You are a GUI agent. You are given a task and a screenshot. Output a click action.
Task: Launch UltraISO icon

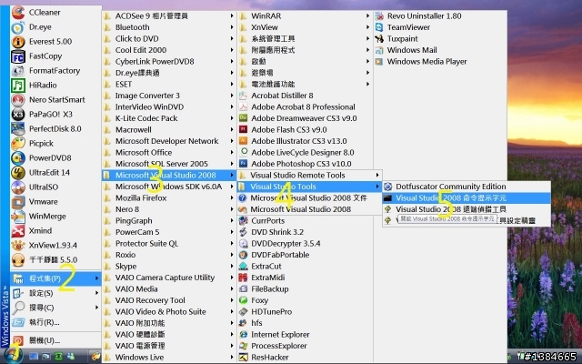[x=55, y=187]
